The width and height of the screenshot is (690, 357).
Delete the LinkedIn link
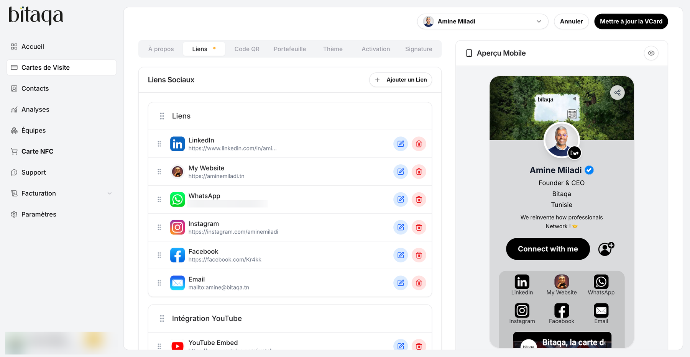(x=419, y=144)
